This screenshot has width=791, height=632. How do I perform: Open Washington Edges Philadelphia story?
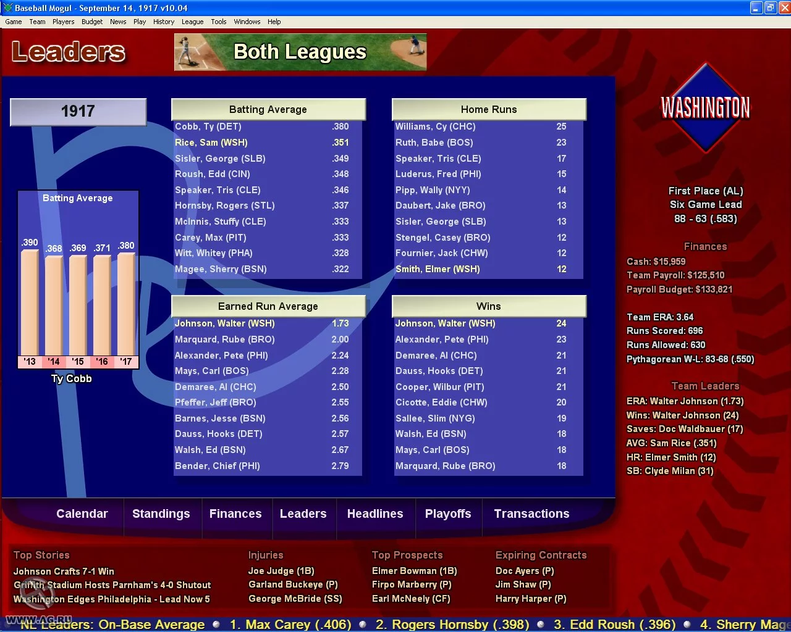tap(112, 599)
